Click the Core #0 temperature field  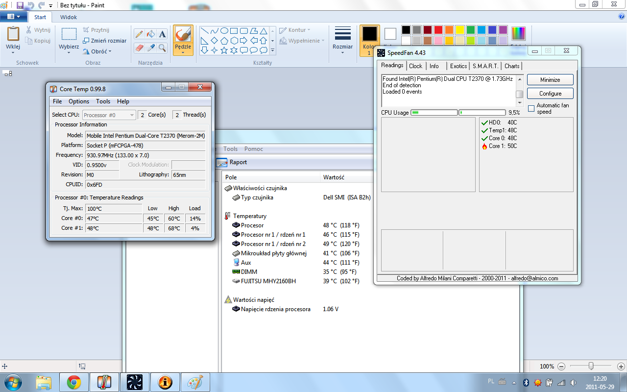point(114,218)
